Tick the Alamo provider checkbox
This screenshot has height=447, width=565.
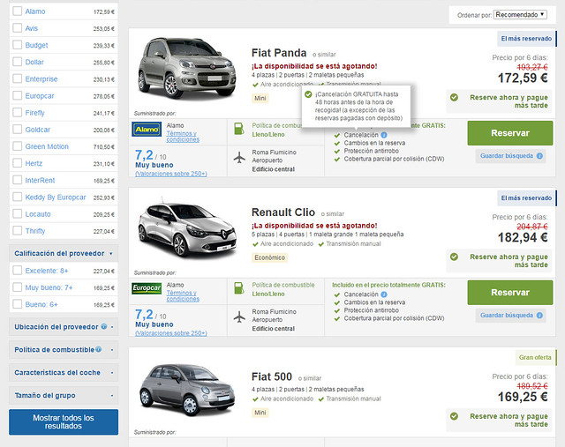pos(18,11)
